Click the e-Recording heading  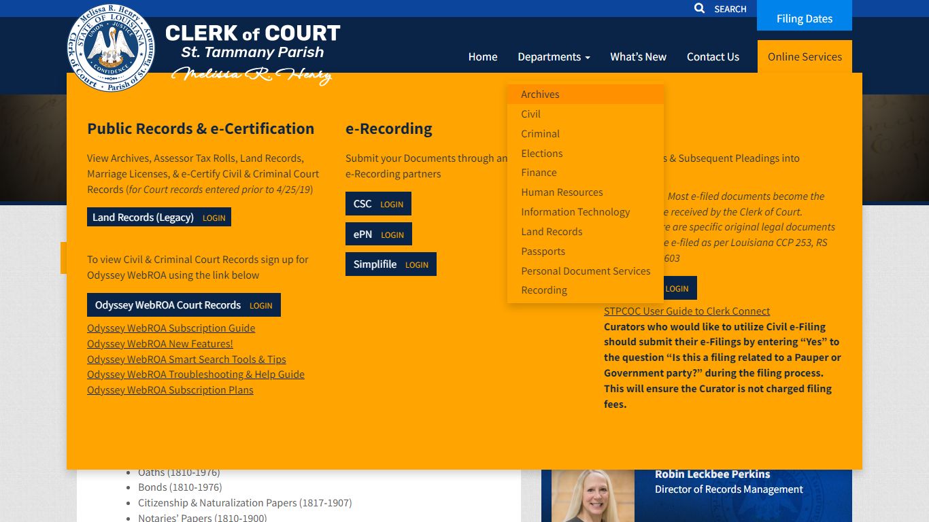tap(389, 128)
